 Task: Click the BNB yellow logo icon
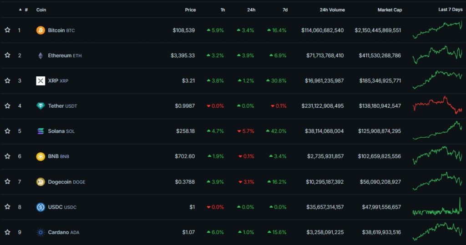tap(41, 156)
